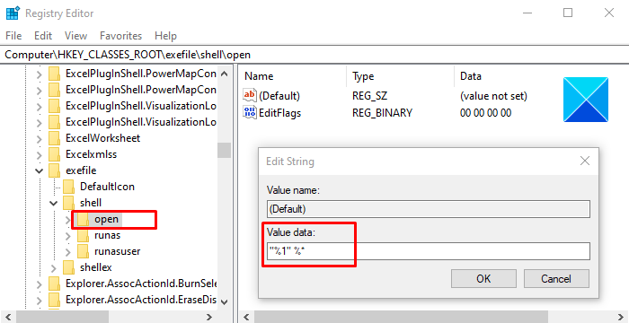This screenshot has height=323, width=629.
Task: Click the Value name field
Action: pyautogui.click(x=429, y=209)
